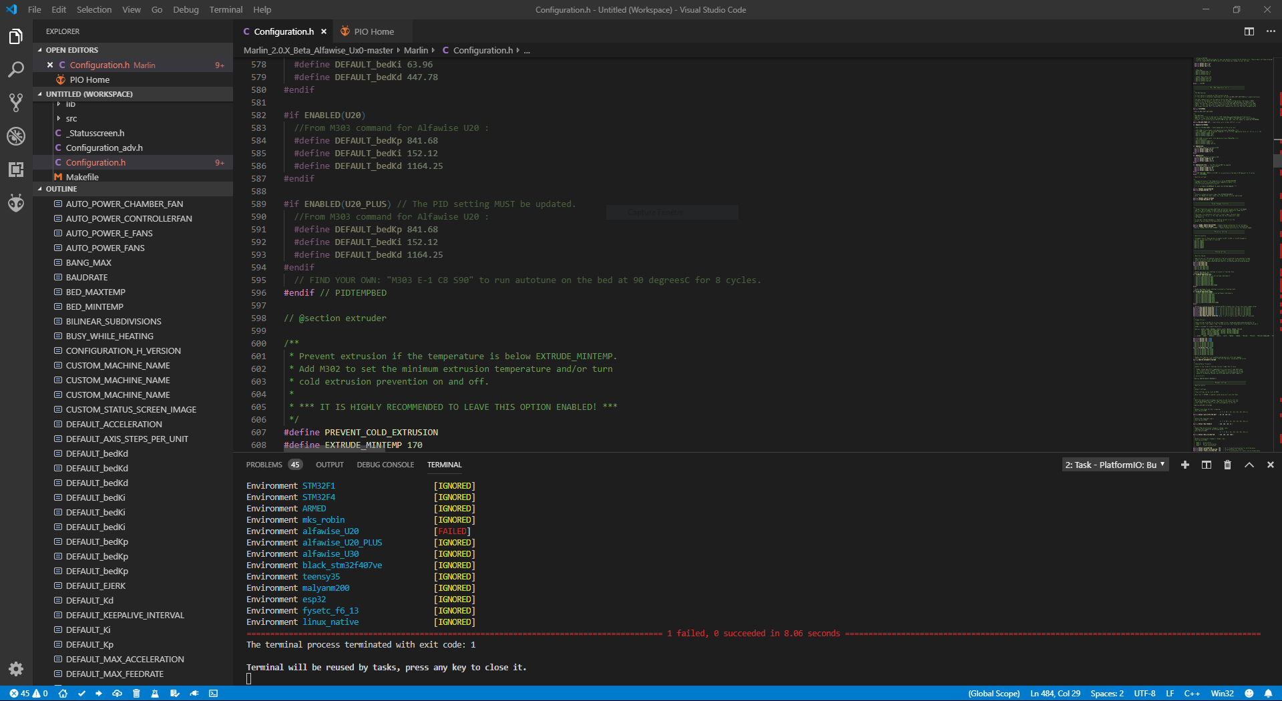Open notifications bell
The height and width of the screenshot is (701, 1282).
1268,694
